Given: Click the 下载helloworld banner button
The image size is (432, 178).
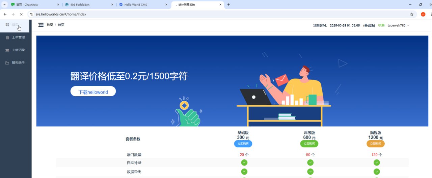Looking at the screenshot, I should pos(93,92).
